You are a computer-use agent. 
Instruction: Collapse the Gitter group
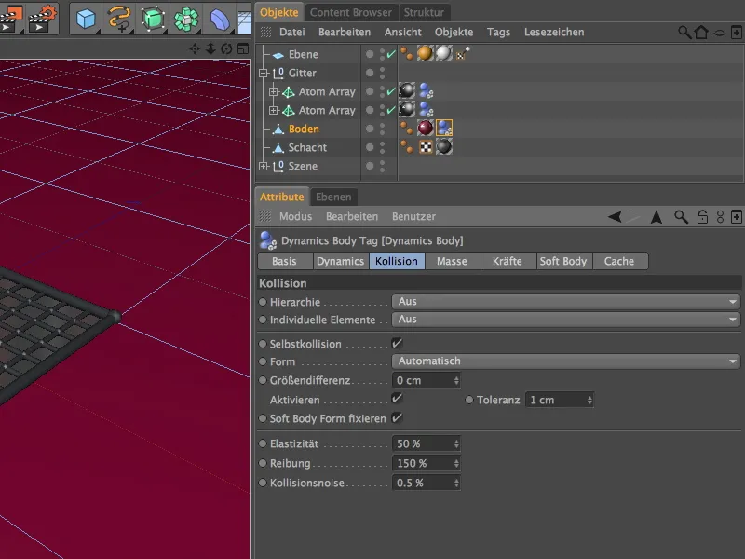click(264, 74)
